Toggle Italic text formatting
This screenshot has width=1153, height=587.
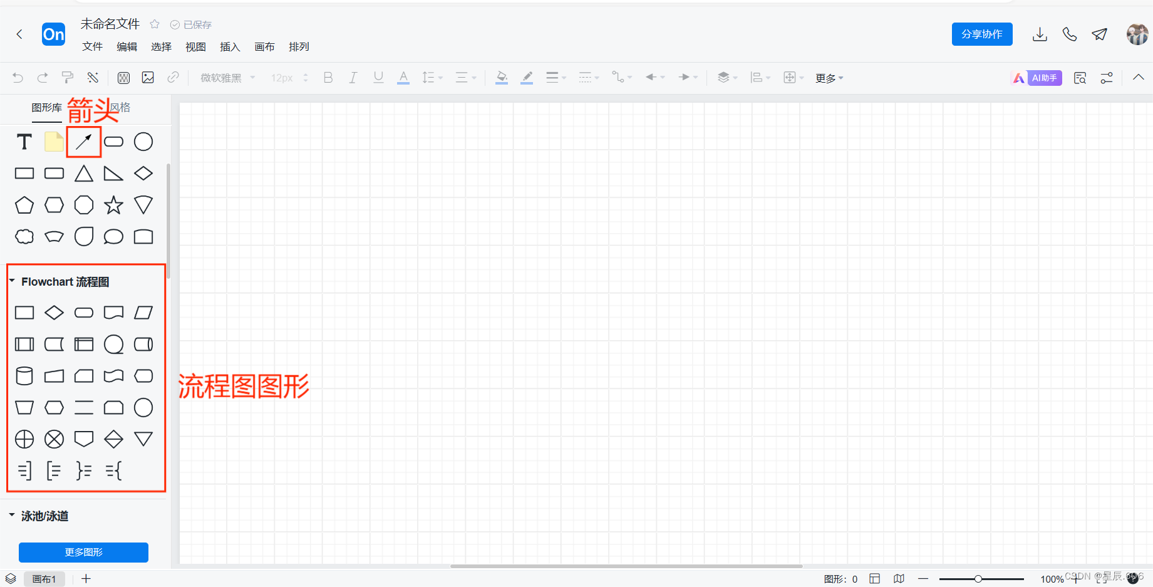[x=353, y=77]
